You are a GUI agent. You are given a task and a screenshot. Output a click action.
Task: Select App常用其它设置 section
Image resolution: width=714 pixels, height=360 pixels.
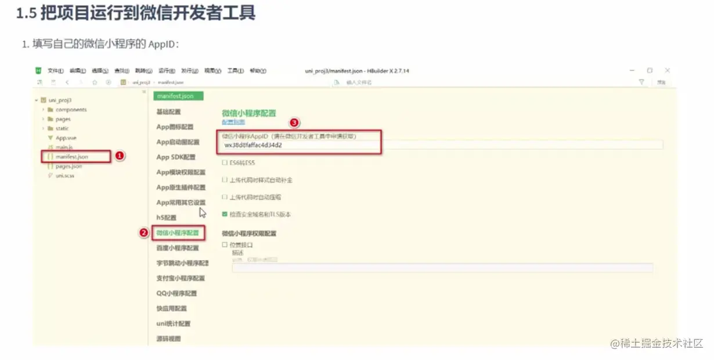click(x=181, y=202)
